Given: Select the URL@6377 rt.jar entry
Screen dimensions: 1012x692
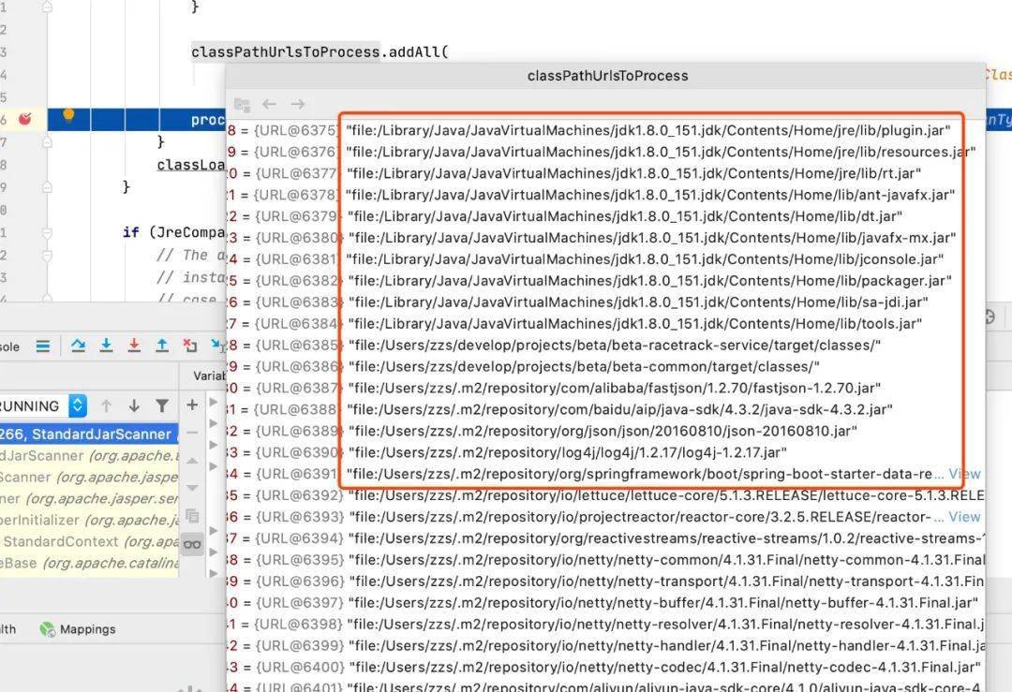Looking at the screenshot, I should pos(605,173).
